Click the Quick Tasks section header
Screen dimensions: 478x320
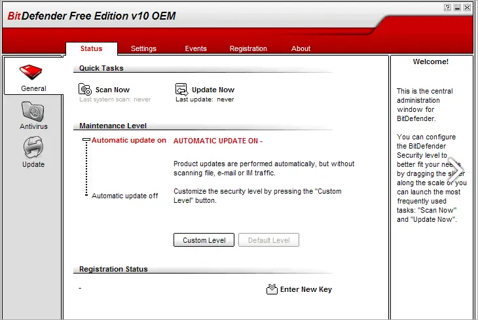(101, 68)
